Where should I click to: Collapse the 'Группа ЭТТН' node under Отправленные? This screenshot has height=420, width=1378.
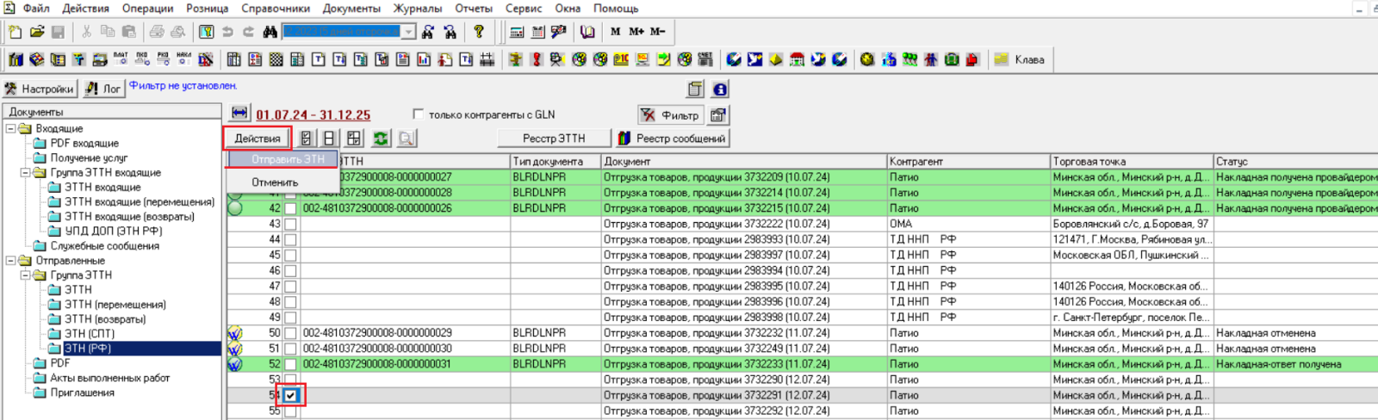pos(26,275)
